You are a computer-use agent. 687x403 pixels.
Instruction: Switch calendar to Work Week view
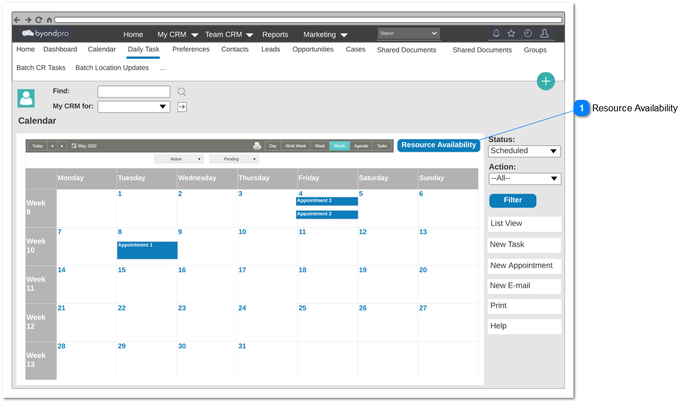(296, 146)
